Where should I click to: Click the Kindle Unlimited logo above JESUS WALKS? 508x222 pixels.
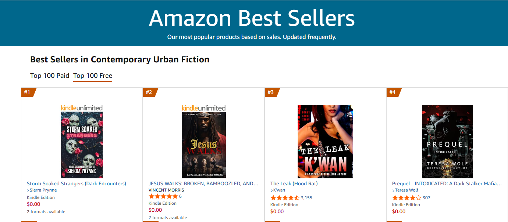pos(203,108)
